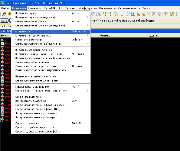Expand 'Выделить всё (файлы/папки)' submenu
Screen dimensions: 180x151
click(51, 36)
